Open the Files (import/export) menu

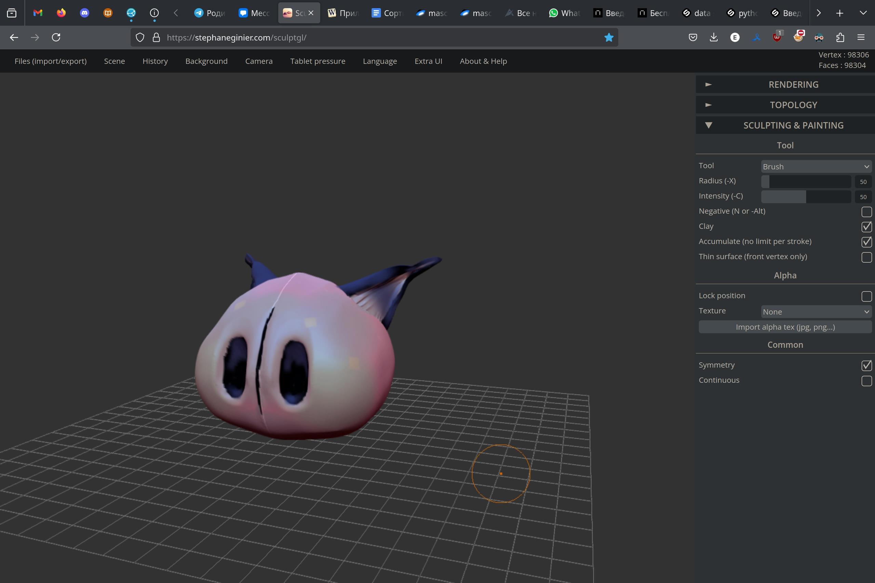click(51, 61)
